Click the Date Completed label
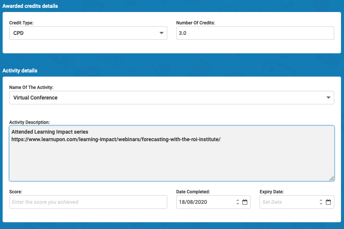This screenshot has height=229, width=344. click(193, 192)
